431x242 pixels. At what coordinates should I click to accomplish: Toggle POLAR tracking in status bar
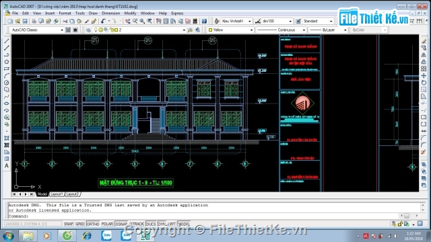tap(107, 224)
